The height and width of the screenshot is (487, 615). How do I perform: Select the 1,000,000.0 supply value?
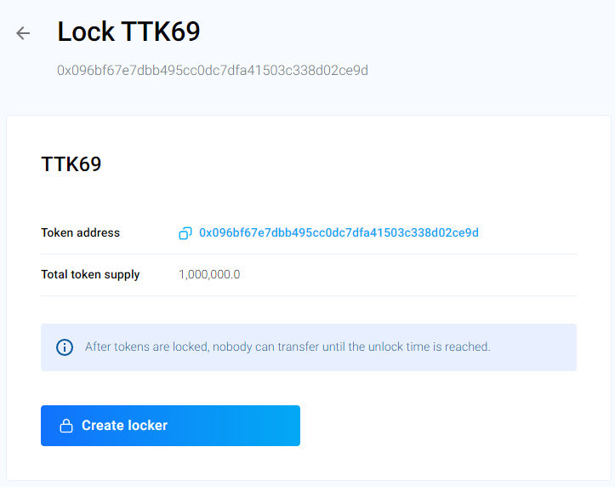tap(209, 274)
